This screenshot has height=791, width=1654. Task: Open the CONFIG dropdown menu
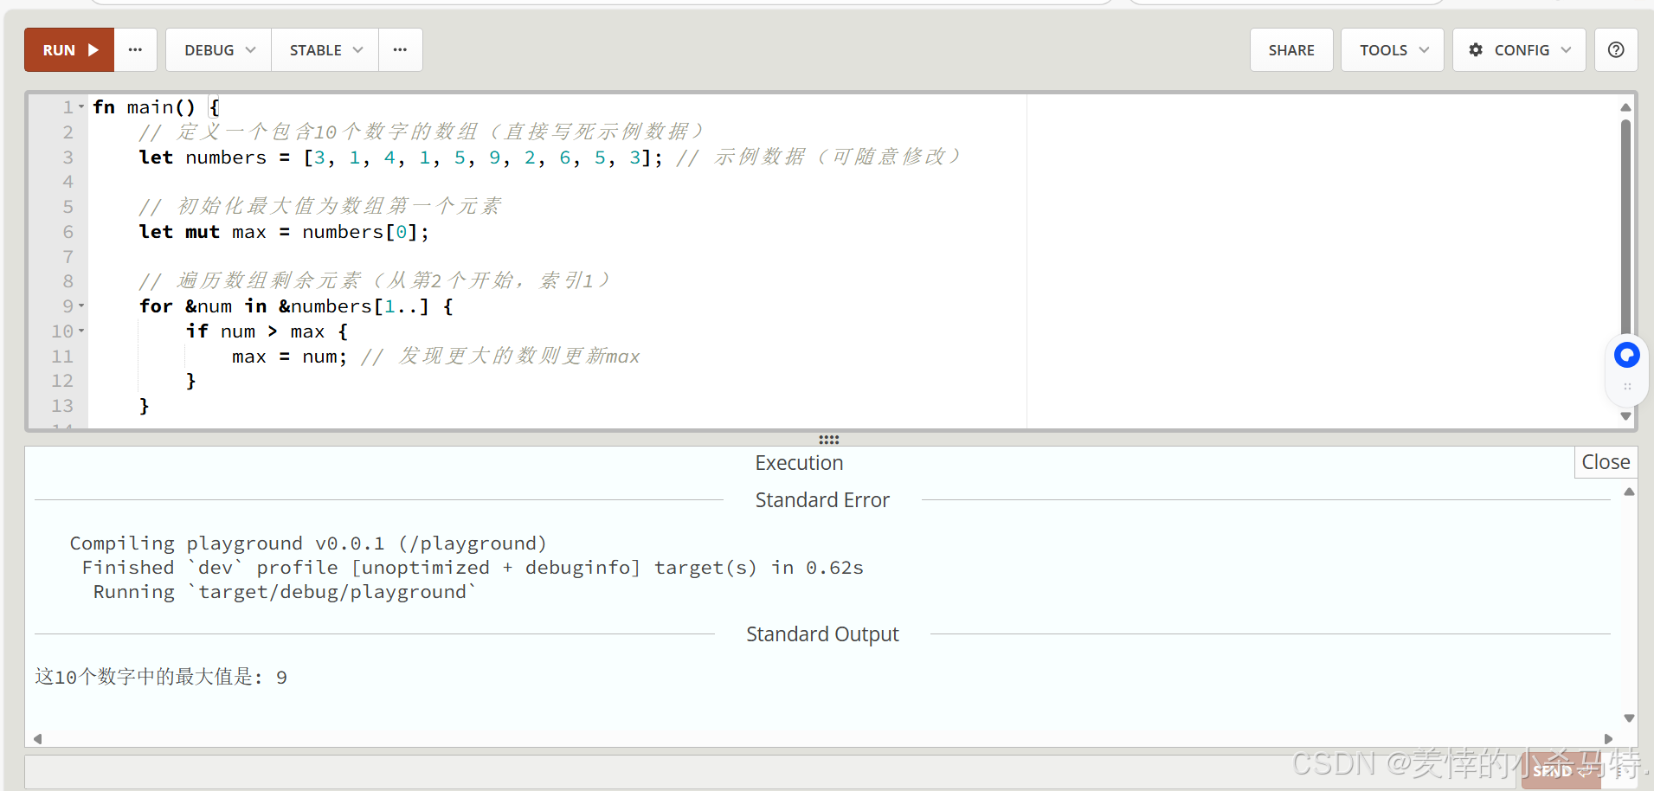pyautogui.click(x=1519, y=50)
